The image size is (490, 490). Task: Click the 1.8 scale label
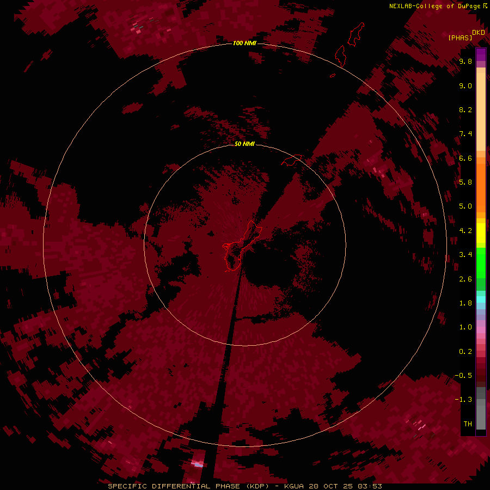pyautogui.click(x=465, y=303)
